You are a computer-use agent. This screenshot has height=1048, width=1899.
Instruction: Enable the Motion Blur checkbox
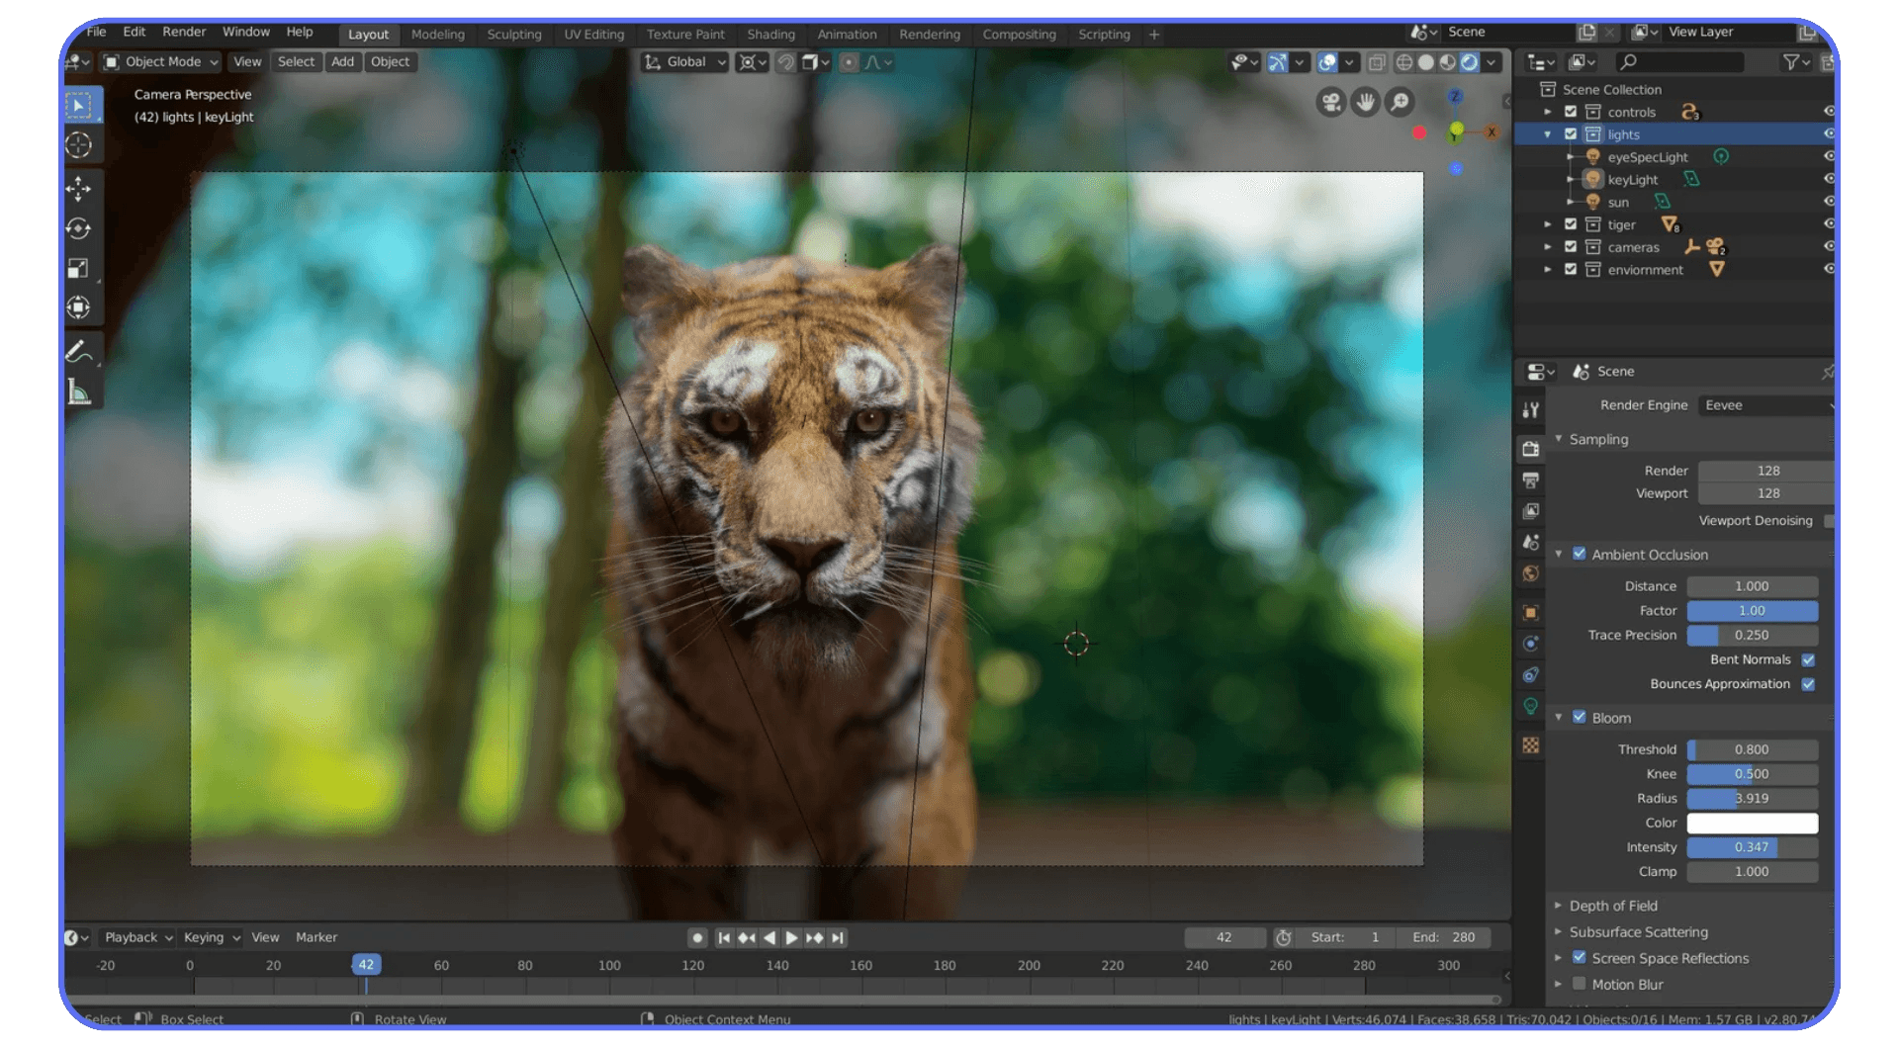click(1580, 984)
